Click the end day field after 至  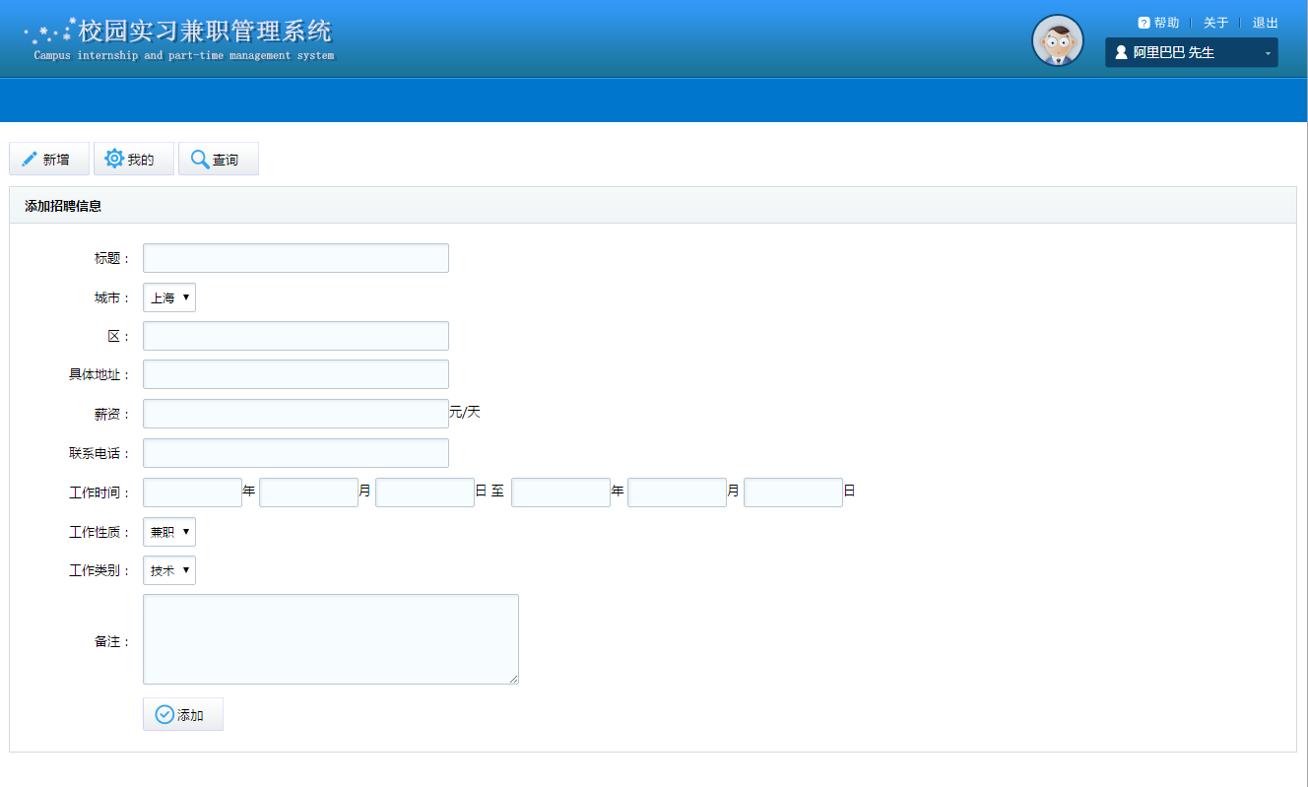point(793,492)
